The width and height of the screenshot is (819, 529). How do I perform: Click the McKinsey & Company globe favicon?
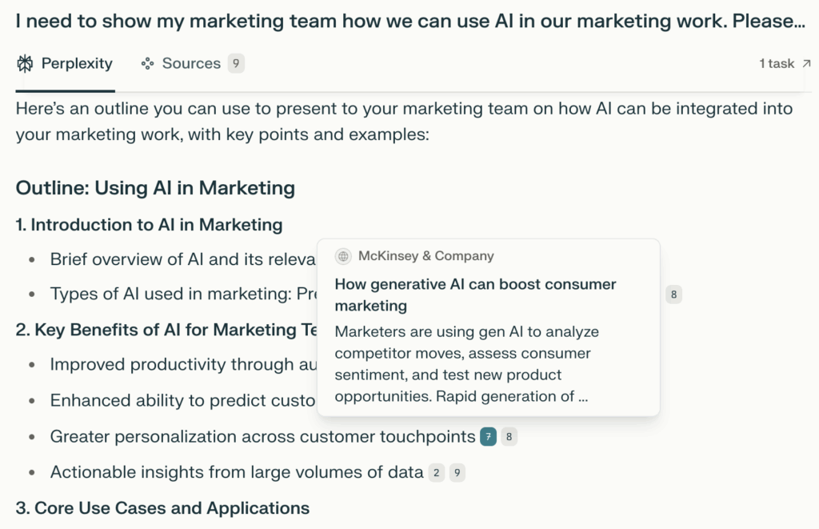[x=343, y=256]
